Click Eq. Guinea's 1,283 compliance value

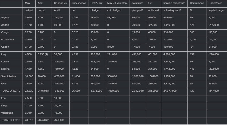click(193, 40)
